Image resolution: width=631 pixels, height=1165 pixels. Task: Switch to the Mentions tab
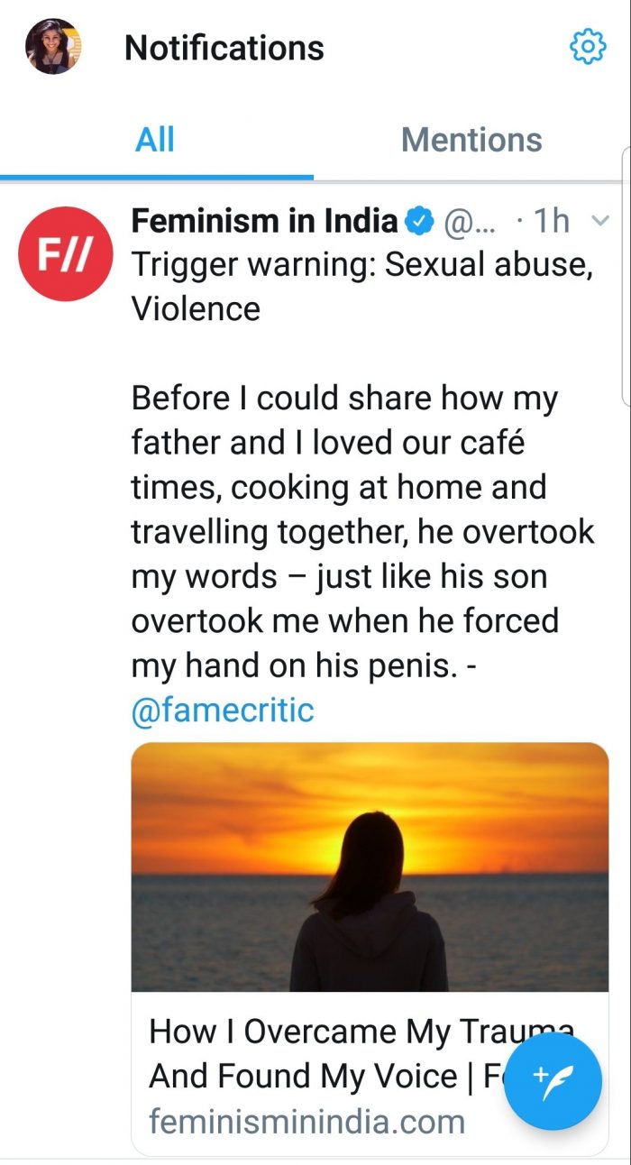[x=471, y=140]
